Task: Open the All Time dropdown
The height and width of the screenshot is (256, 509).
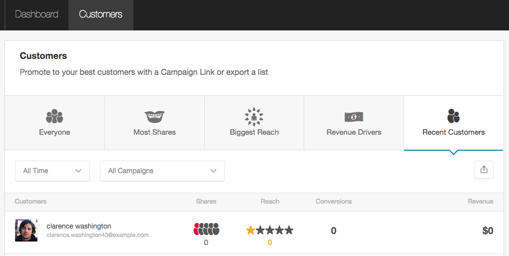Action: [52, 171]
